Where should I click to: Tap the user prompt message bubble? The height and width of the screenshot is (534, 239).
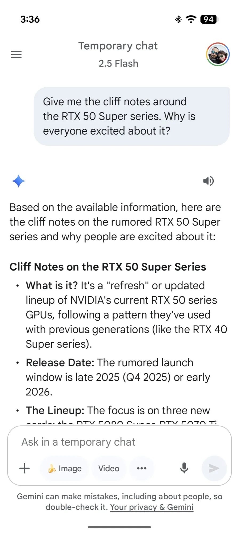point(132,116)
